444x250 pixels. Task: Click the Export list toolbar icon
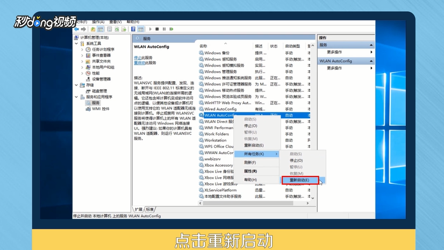(124, 29)
